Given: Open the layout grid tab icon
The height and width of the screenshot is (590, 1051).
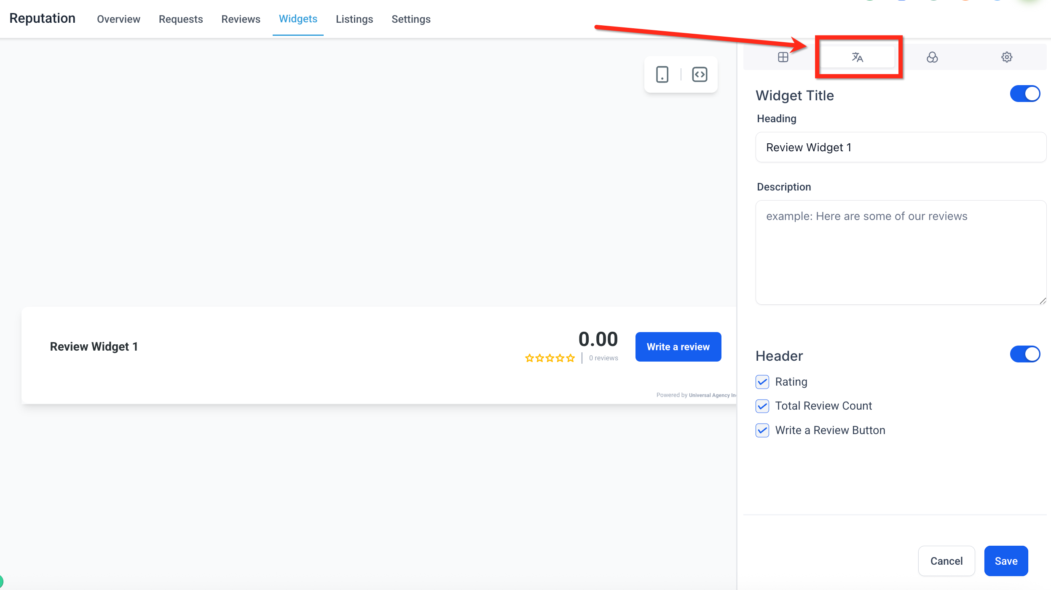Looking at the screenshot, I should coord(783,57).
